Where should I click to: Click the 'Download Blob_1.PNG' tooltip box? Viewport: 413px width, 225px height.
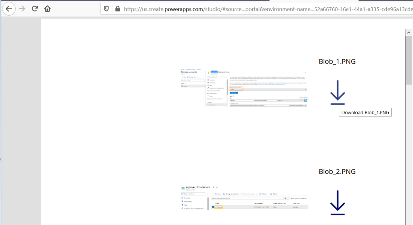(365, 113)
